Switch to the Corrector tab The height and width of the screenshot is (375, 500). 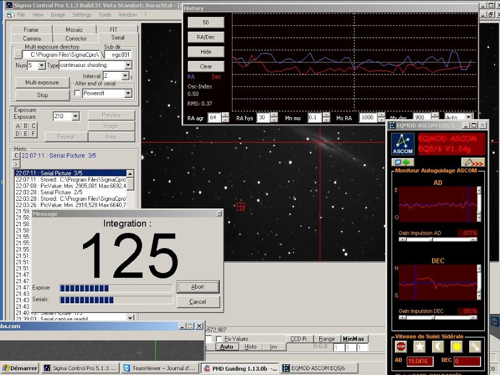coord(76,38)
